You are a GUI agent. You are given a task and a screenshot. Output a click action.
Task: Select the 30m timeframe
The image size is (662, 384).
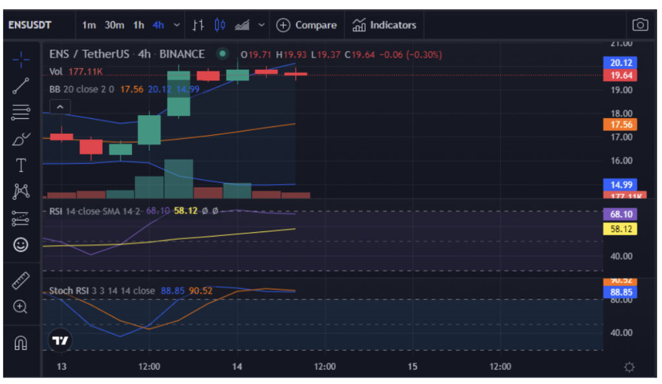click(114, 25)
